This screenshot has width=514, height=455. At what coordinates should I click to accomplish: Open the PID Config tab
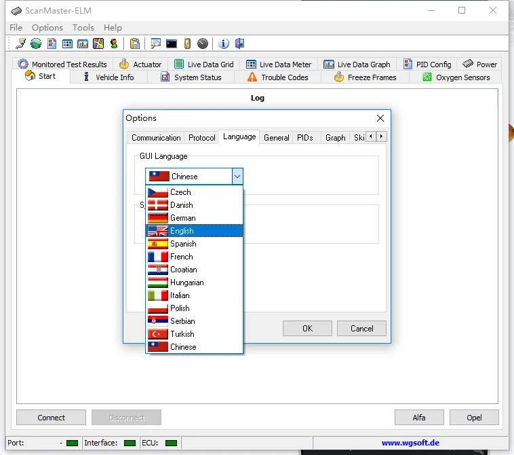pos(427,64)
